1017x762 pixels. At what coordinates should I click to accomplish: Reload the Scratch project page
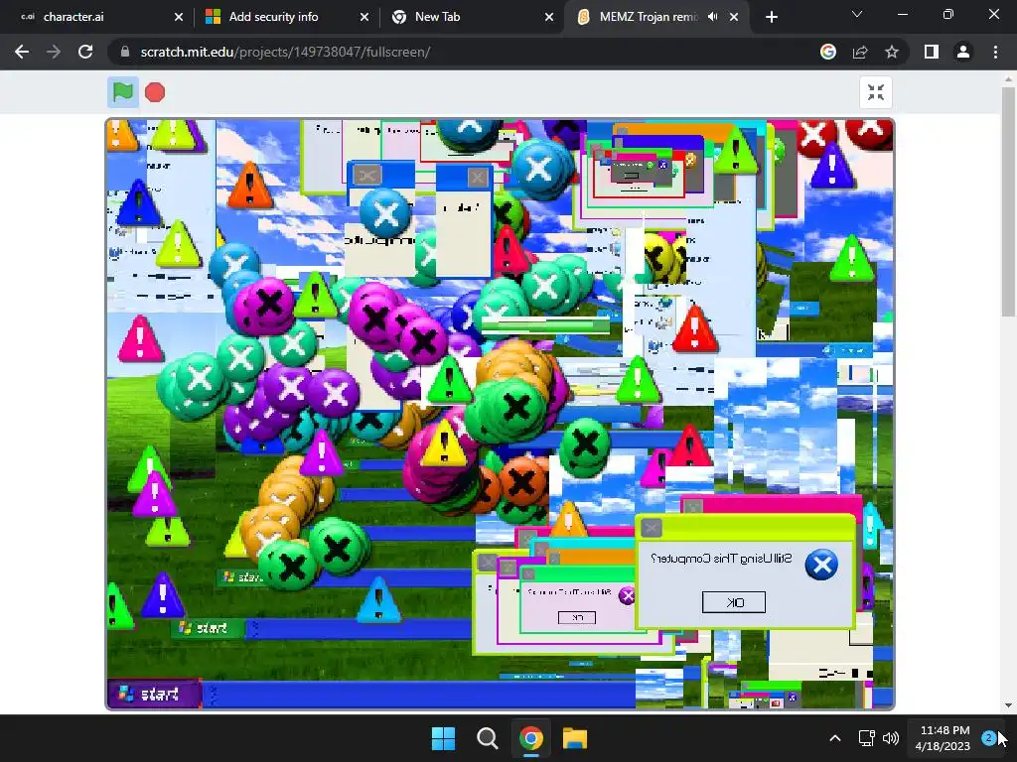[85, 52]
